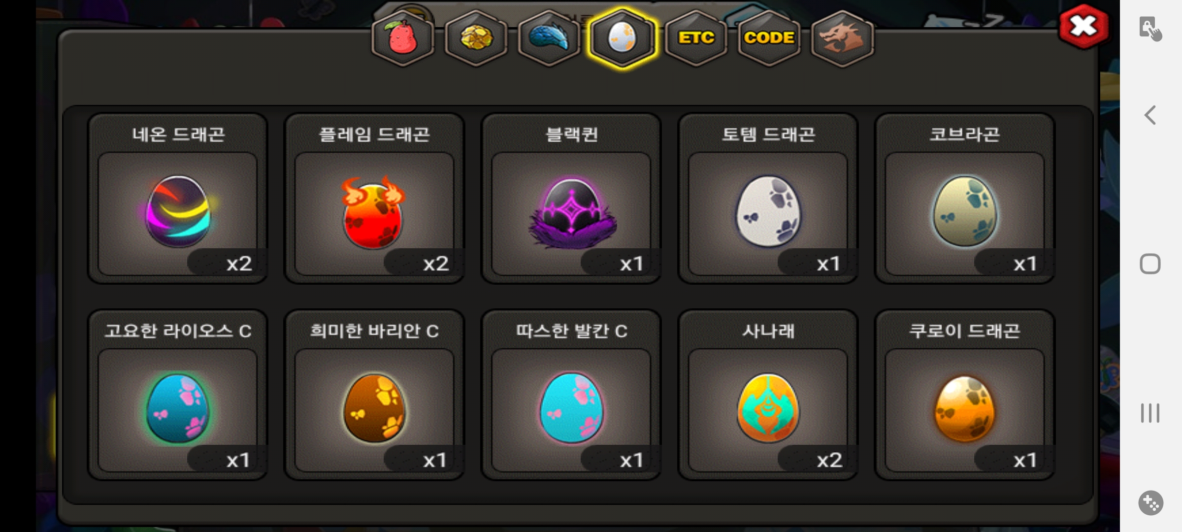Tap the touch-pointer icon in the sidebar
The width and height of the screenshot is (1182, 532).
point(1150,29)
